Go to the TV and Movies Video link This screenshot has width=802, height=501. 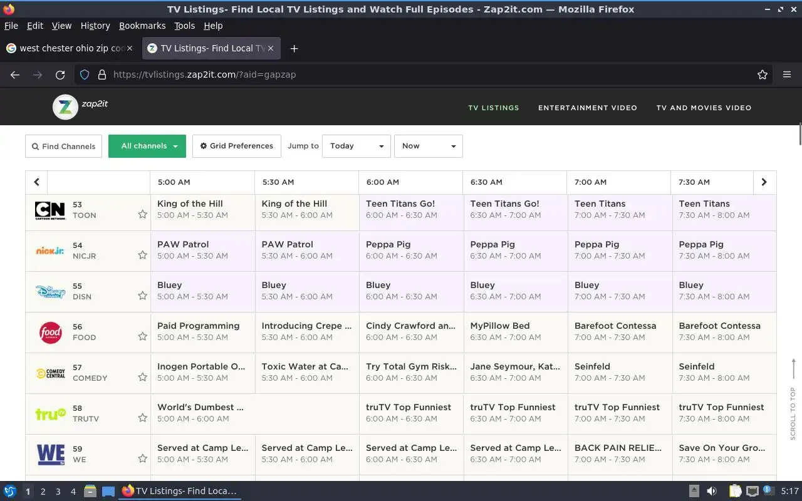704,108
